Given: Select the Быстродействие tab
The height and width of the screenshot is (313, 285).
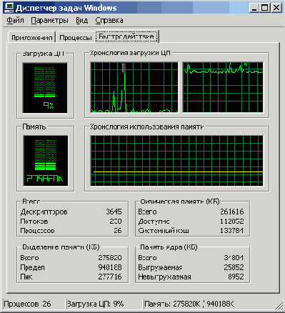Looking at the screenshot, I should coord(126,36).
